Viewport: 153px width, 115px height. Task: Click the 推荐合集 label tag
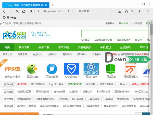[x=9, y=84]
